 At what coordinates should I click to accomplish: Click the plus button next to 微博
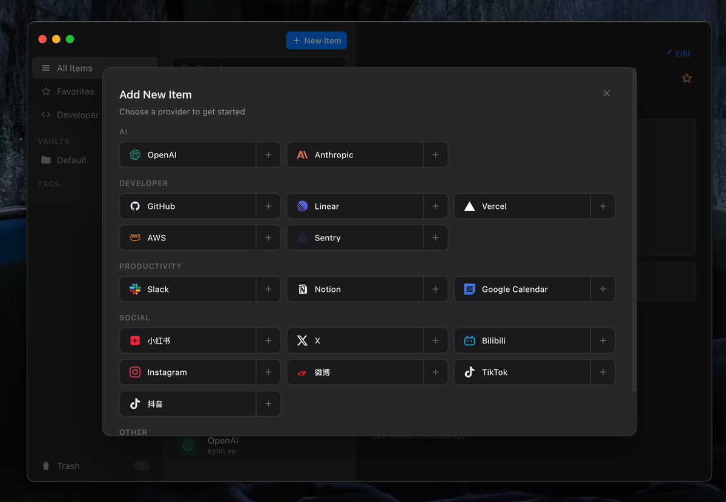[435, 372]
